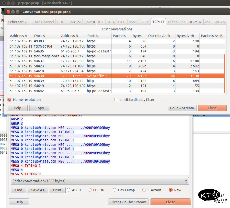230x208 pixels.
Task: Select the row with Port A 64635
Action: point(117,51)
